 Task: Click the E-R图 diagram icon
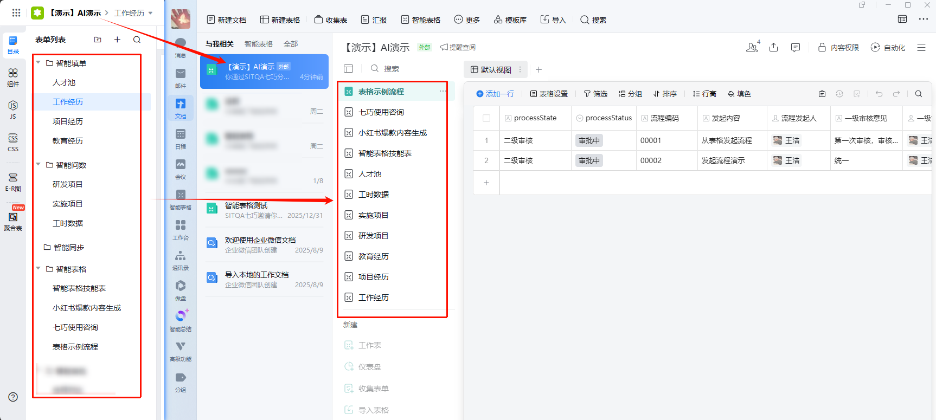[x=13, y=182]
